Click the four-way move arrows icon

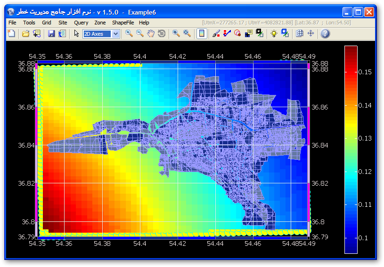coord(310,33)
